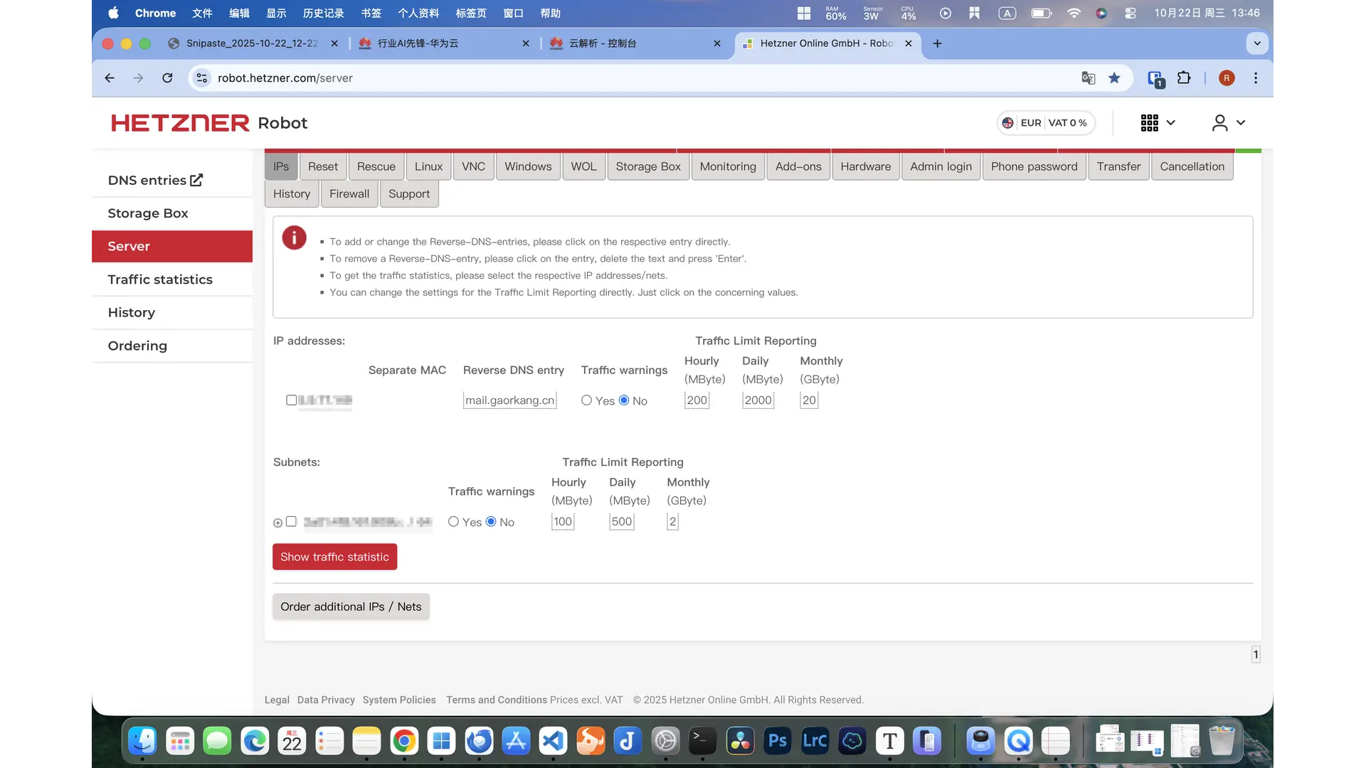Select Yes for subnet traffic warnings
Screen dimensions: 1366x768
(453, 521)
